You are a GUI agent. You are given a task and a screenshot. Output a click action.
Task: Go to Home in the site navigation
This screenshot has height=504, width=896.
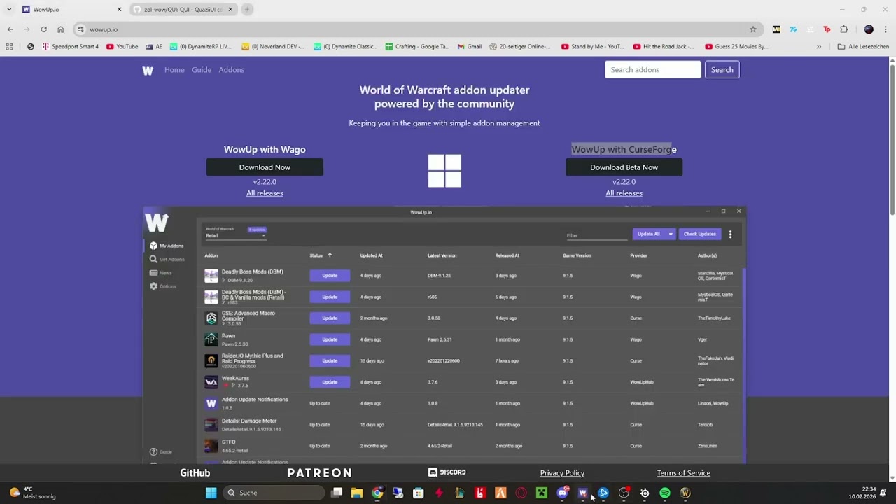tap(174, 70)
